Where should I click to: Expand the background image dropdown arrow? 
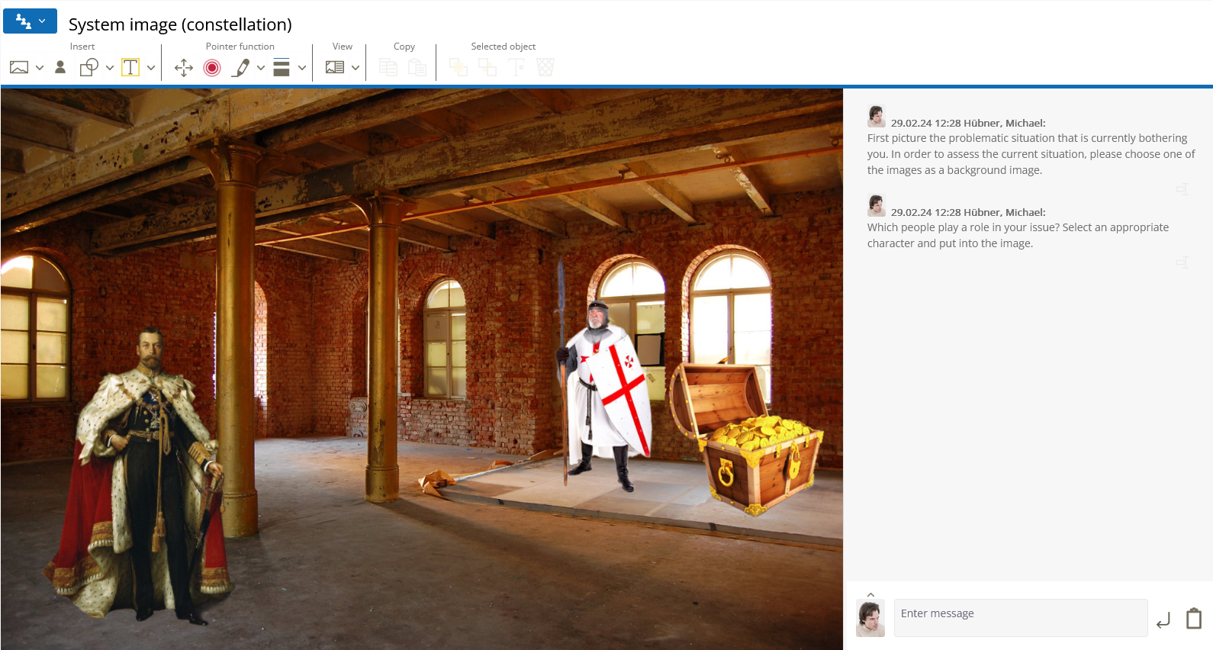40,68
